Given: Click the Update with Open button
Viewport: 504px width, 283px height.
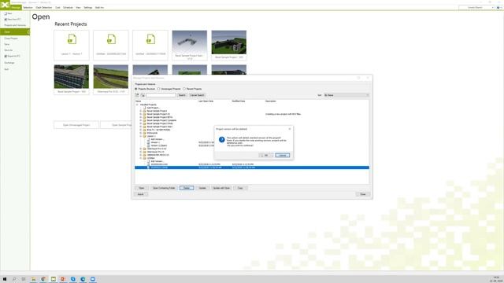Looking at the screenshot, I should [x=221, y=188].
